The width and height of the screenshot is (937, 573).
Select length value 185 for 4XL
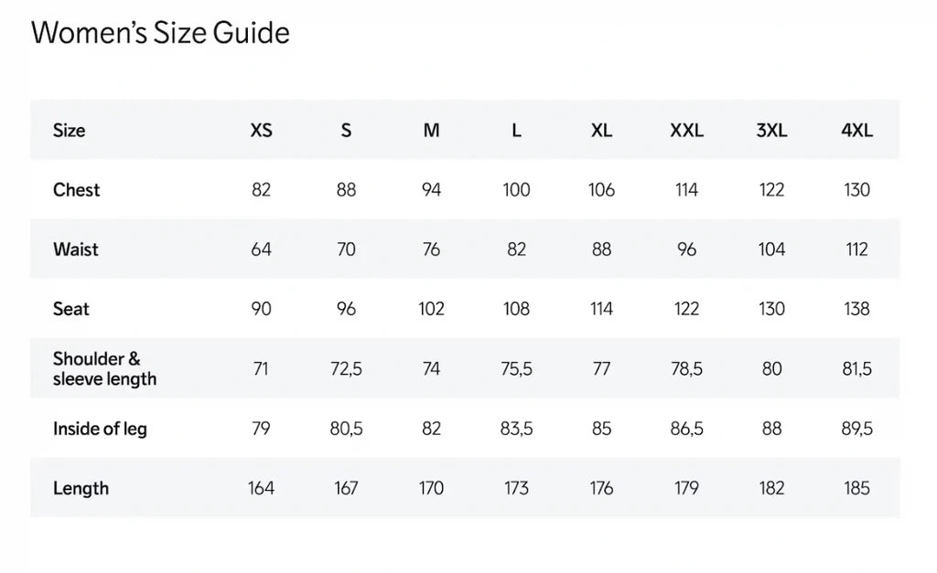(x=856, y=488)
